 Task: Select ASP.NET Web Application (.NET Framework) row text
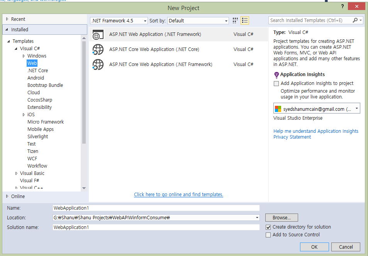click(x=155, y=34)
